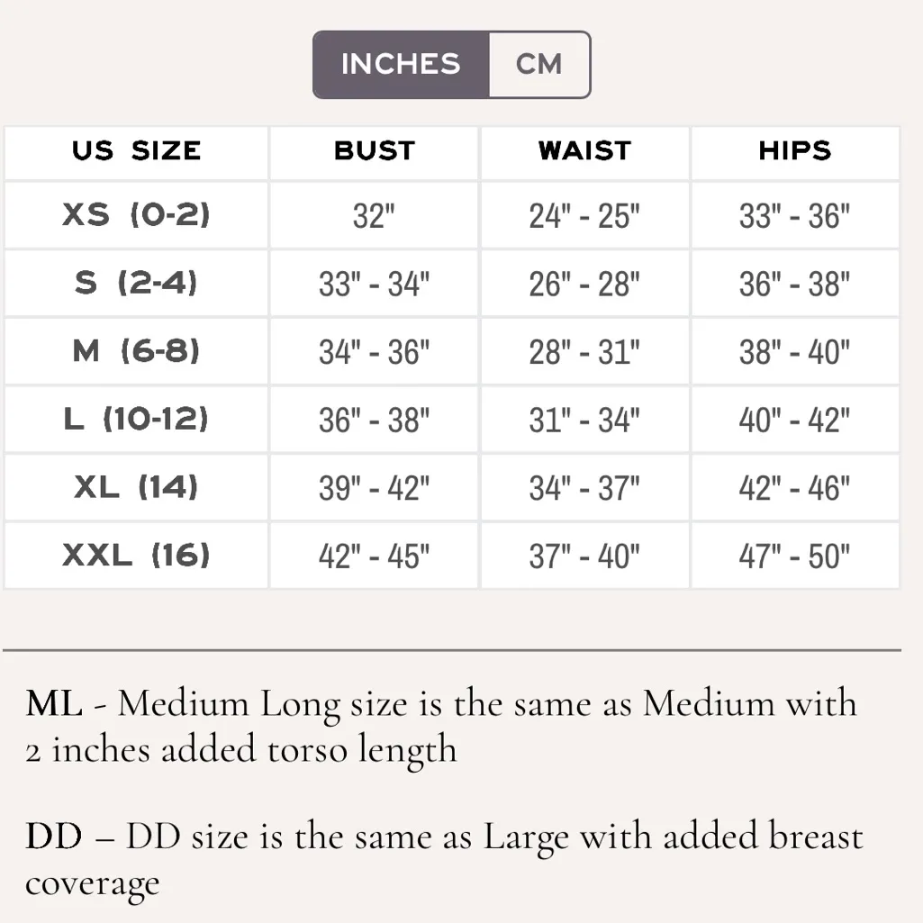The height and width of the screenshot is (923, 923).
Task: Select the M (6-8) size row label
Action: tap(137, 351)
